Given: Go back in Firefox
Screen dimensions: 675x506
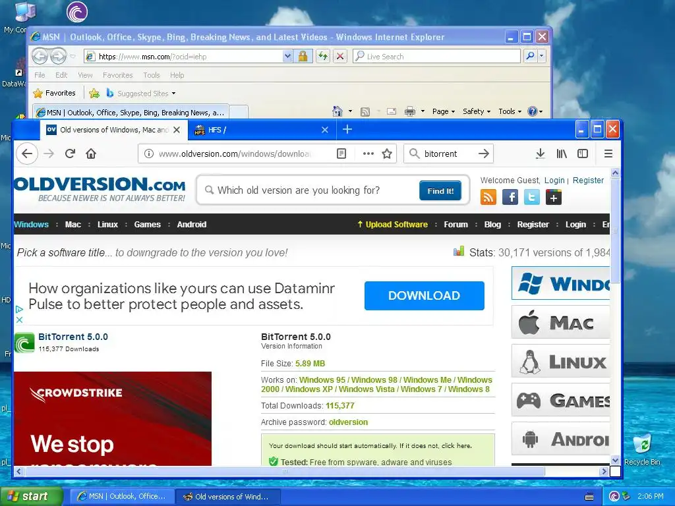Looking at the screenshot, I should point(26,154).
